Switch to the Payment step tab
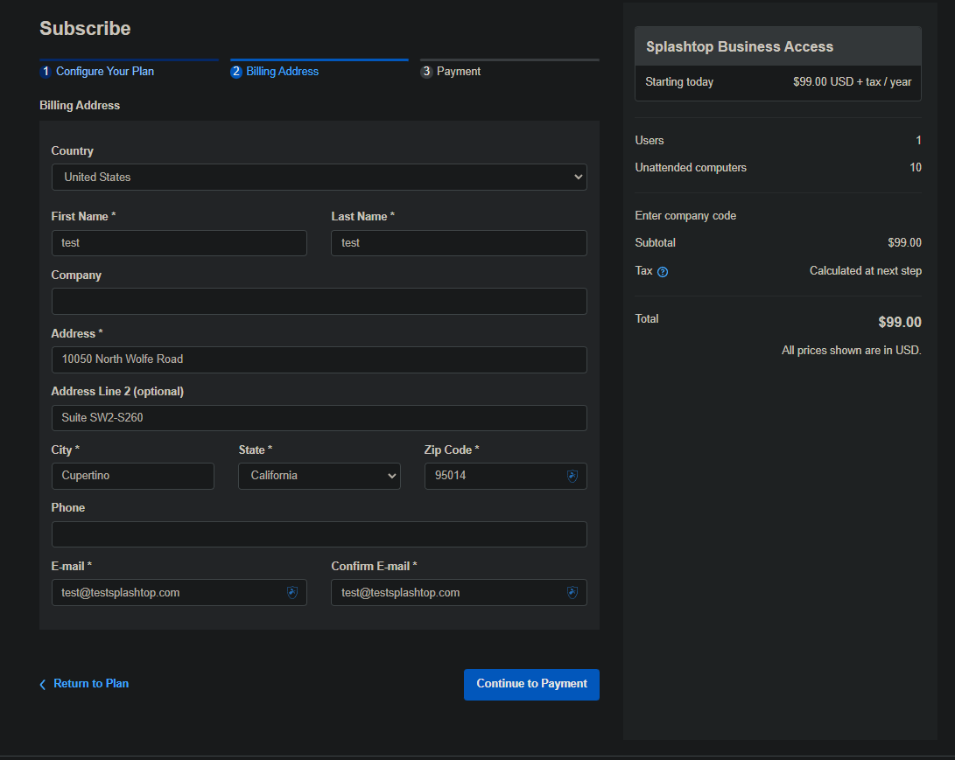 point(459,72)
